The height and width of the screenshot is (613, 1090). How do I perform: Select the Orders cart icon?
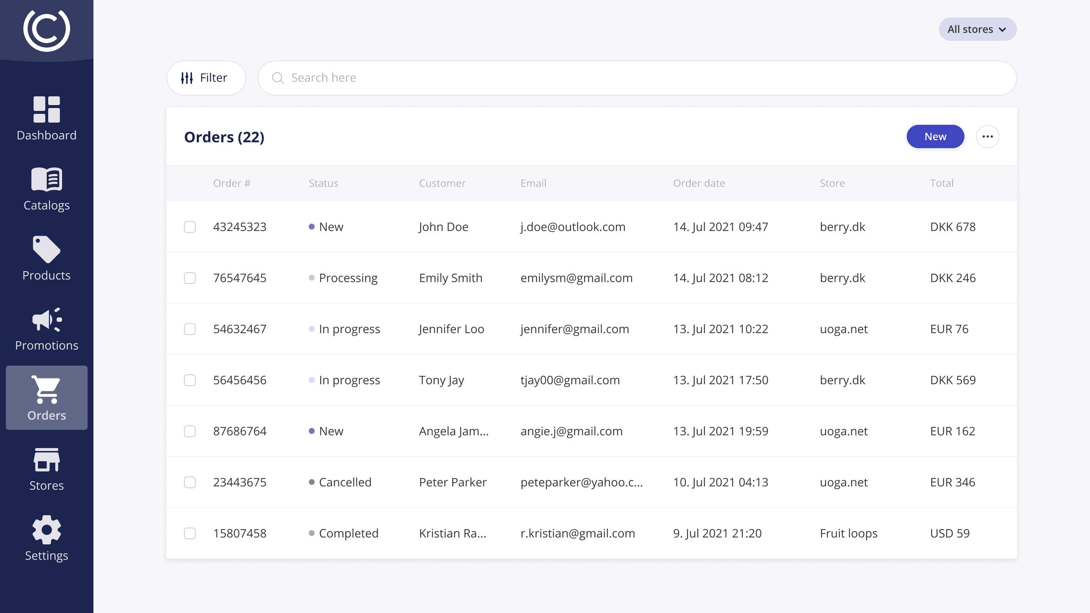47,389
